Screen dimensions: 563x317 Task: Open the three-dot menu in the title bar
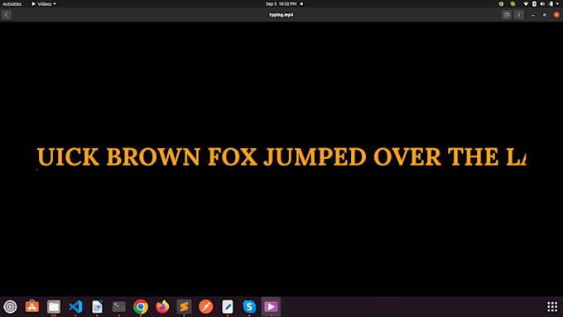click(519, 15)
